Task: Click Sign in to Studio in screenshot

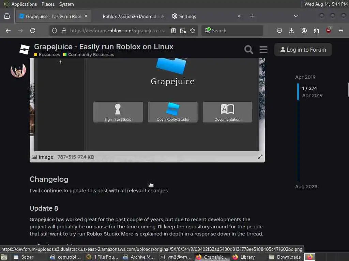Action: [x=118, y=112]
